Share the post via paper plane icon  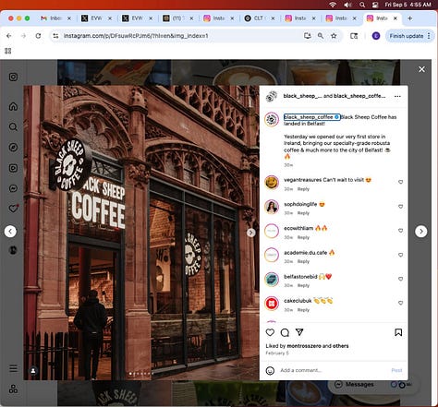coord(299,332)
